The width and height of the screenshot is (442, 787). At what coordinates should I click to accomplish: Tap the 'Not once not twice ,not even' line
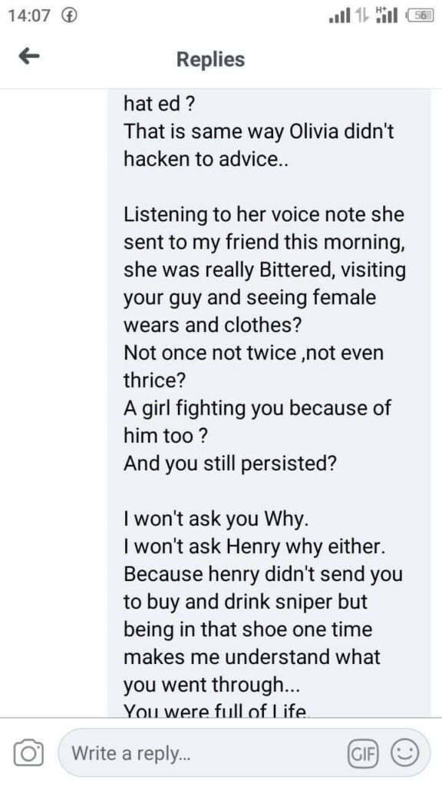253,353
